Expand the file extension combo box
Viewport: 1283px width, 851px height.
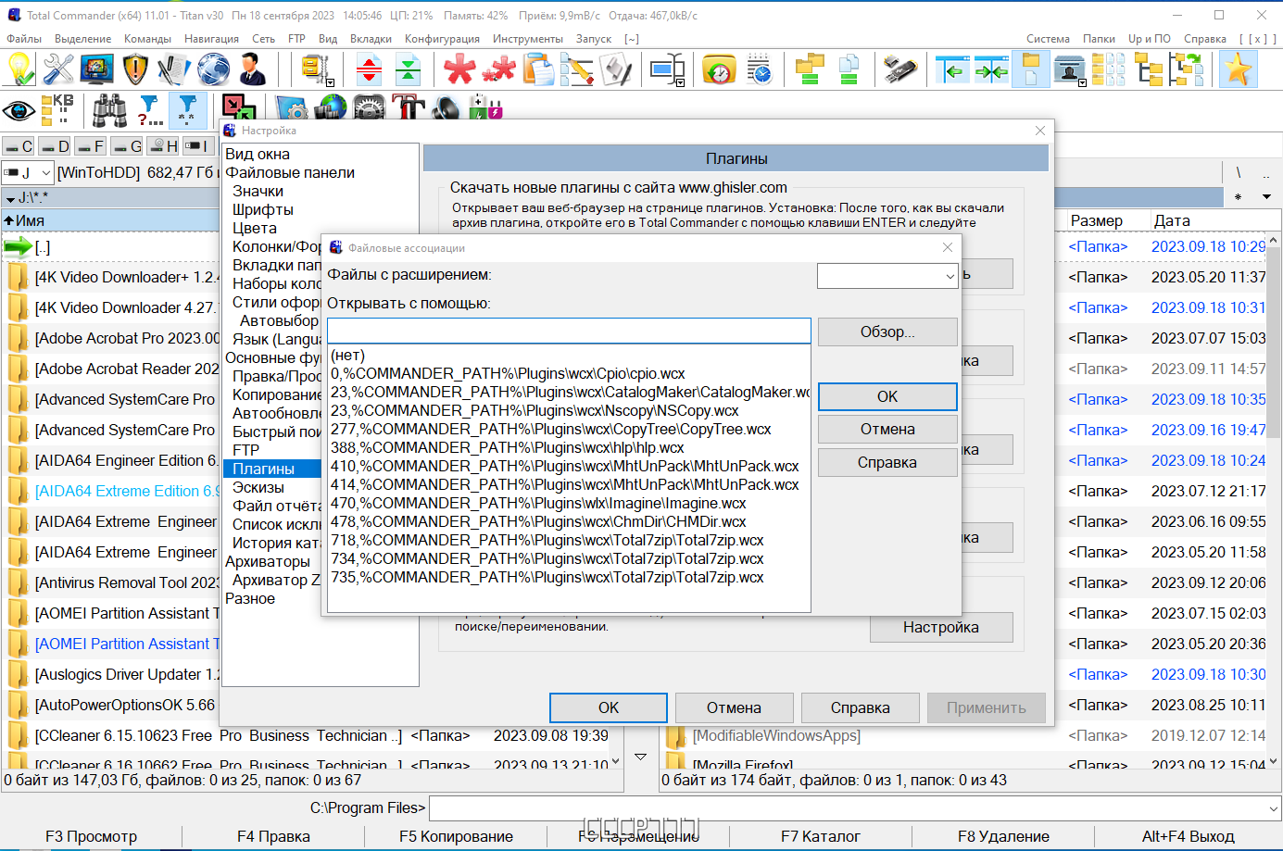tap(950, 276)
